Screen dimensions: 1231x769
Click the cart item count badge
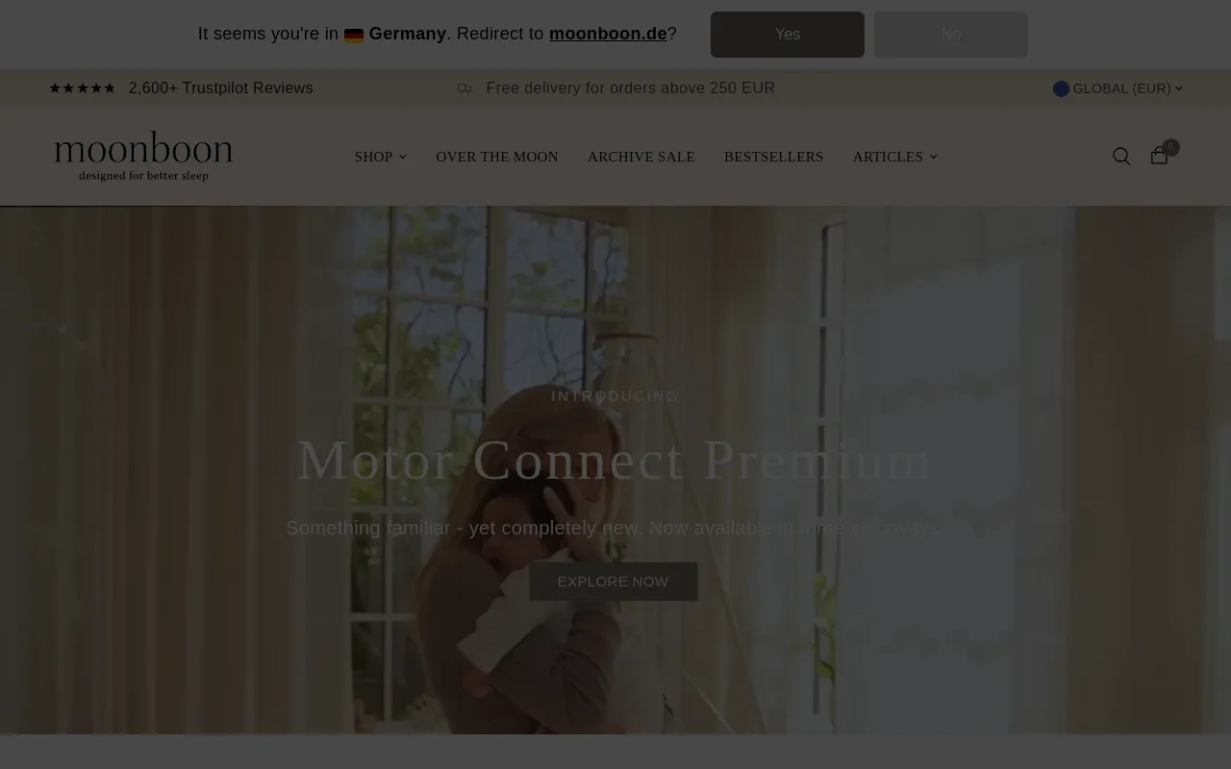click(1170, 147)
